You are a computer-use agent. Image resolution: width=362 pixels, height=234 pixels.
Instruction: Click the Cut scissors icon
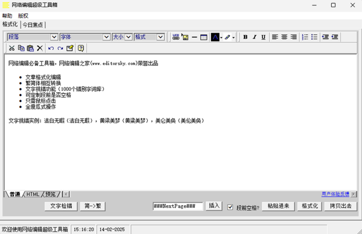click(12, 48)
